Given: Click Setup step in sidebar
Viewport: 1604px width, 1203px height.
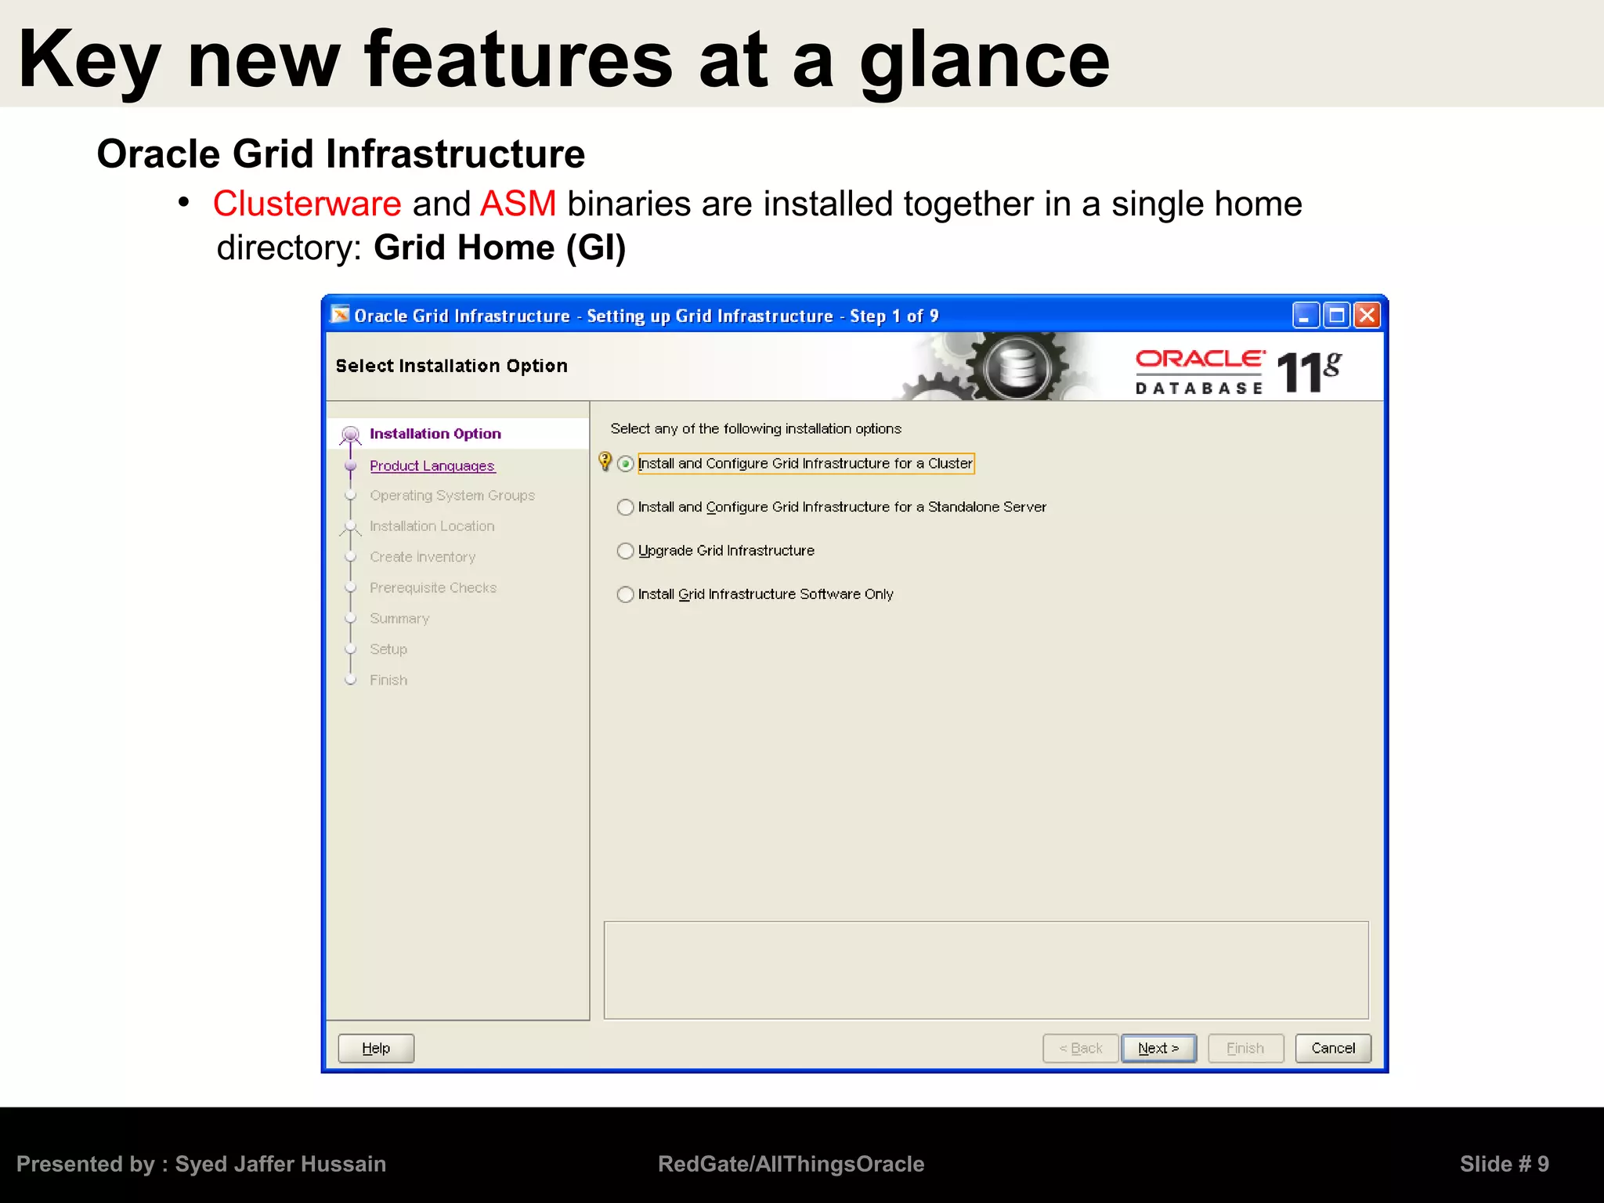Looking at the screenshot, I should click(x=388, y=649).
